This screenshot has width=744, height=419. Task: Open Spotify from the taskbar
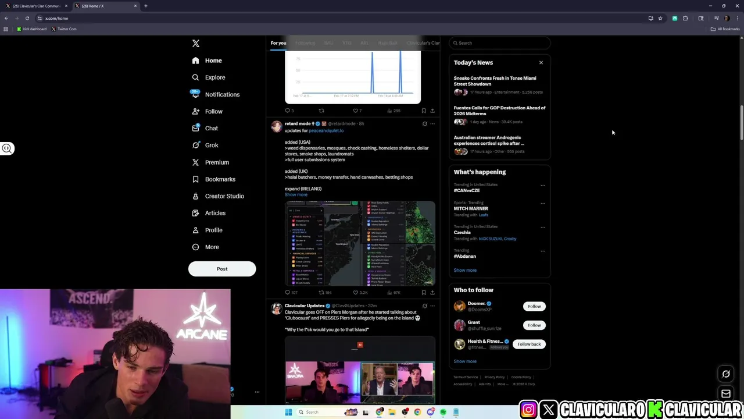(443, 412)
